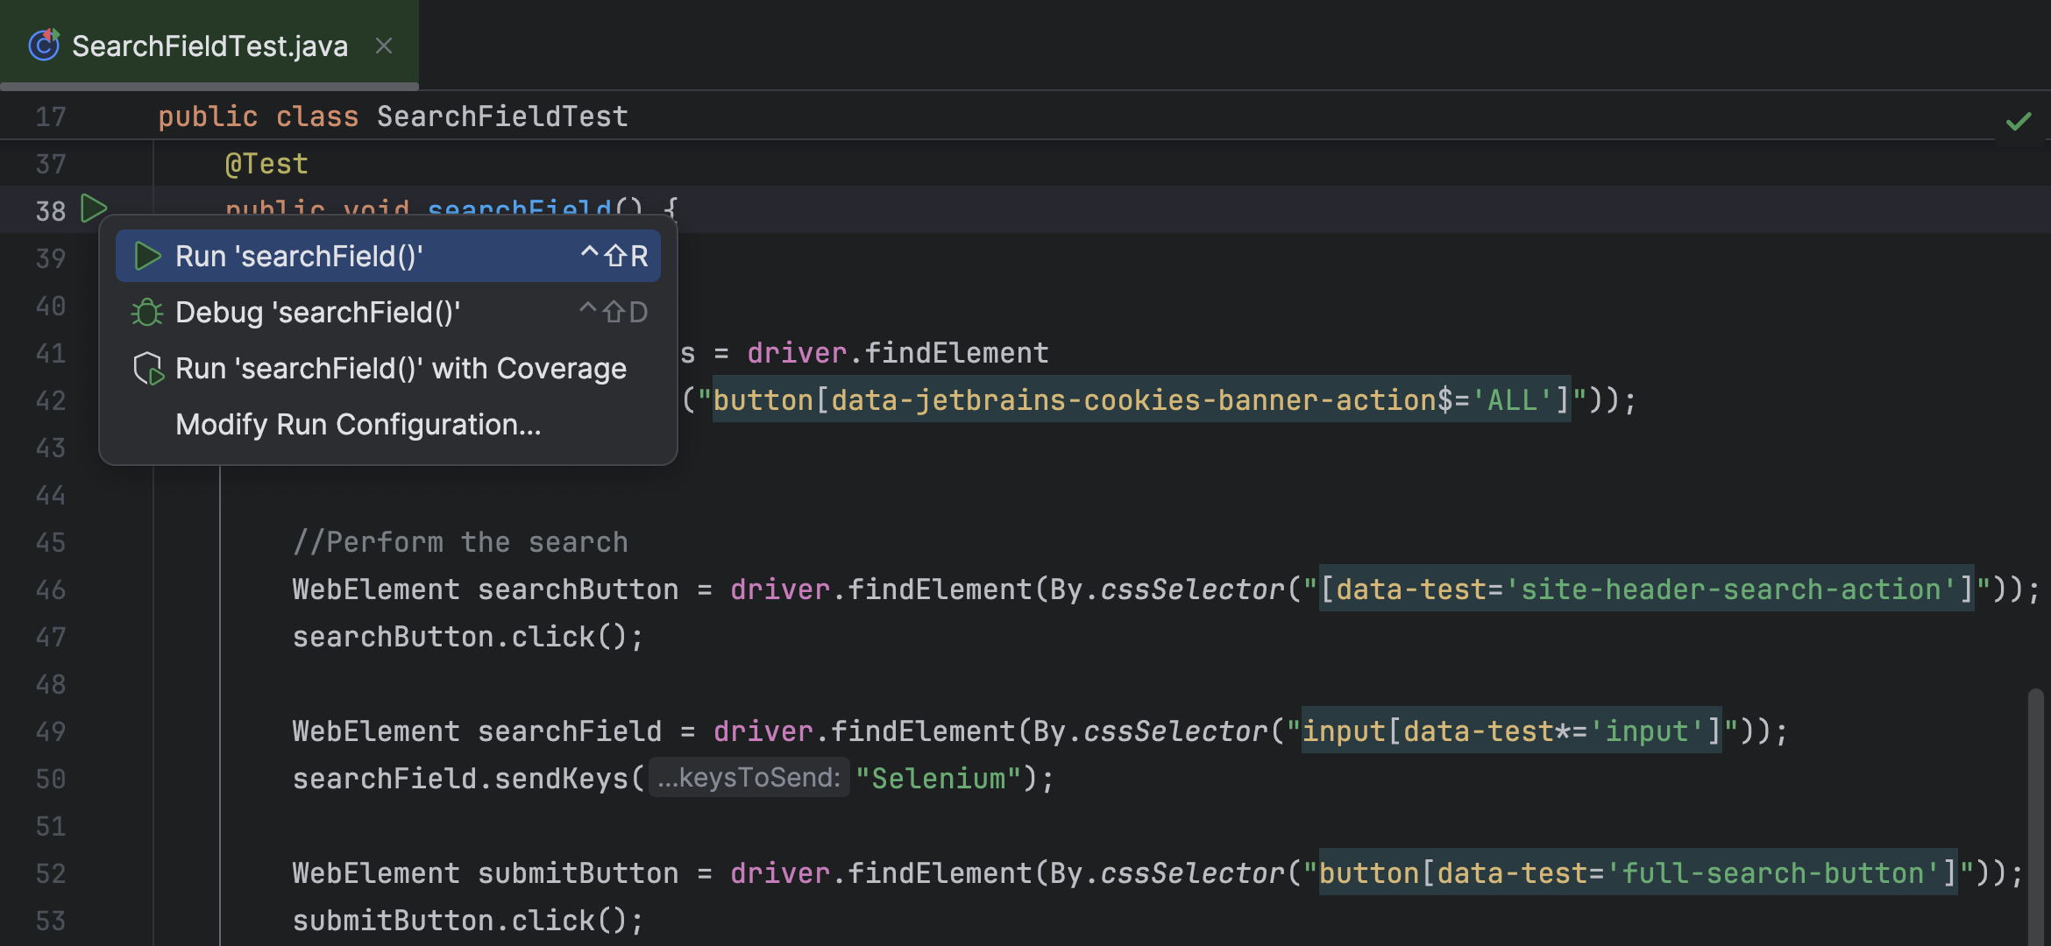The width and height of the screenshot is (2051, 946).
Task: Click line number 46 in the gutter
Action: coord(50,589)
